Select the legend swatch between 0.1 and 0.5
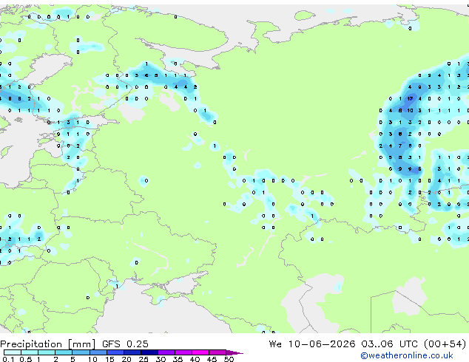 click(13, 352)
